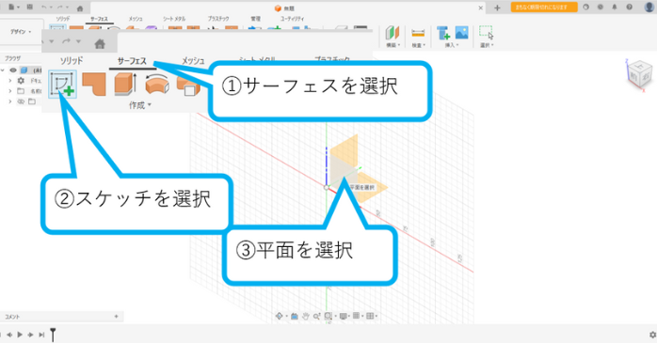Click the 検査 measure icon

[x=418, y=33]
